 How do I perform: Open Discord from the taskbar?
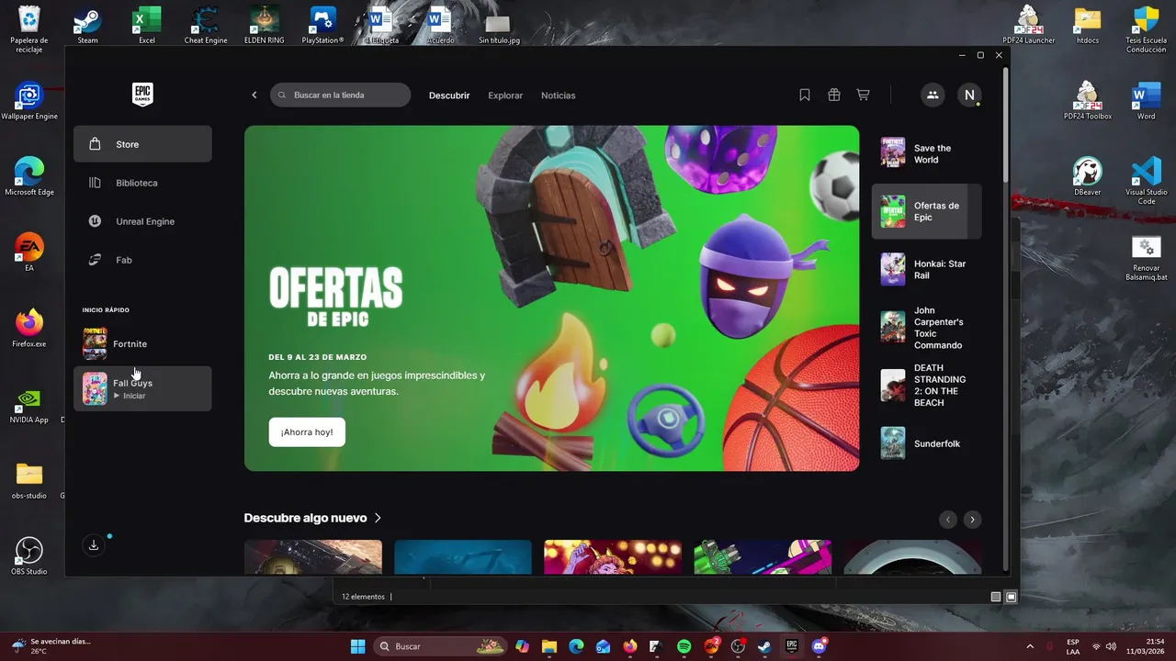pyautogui.click(x=819, y=646)
